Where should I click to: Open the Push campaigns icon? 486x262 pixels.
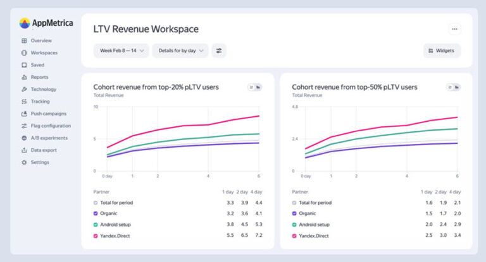[24, 114]
